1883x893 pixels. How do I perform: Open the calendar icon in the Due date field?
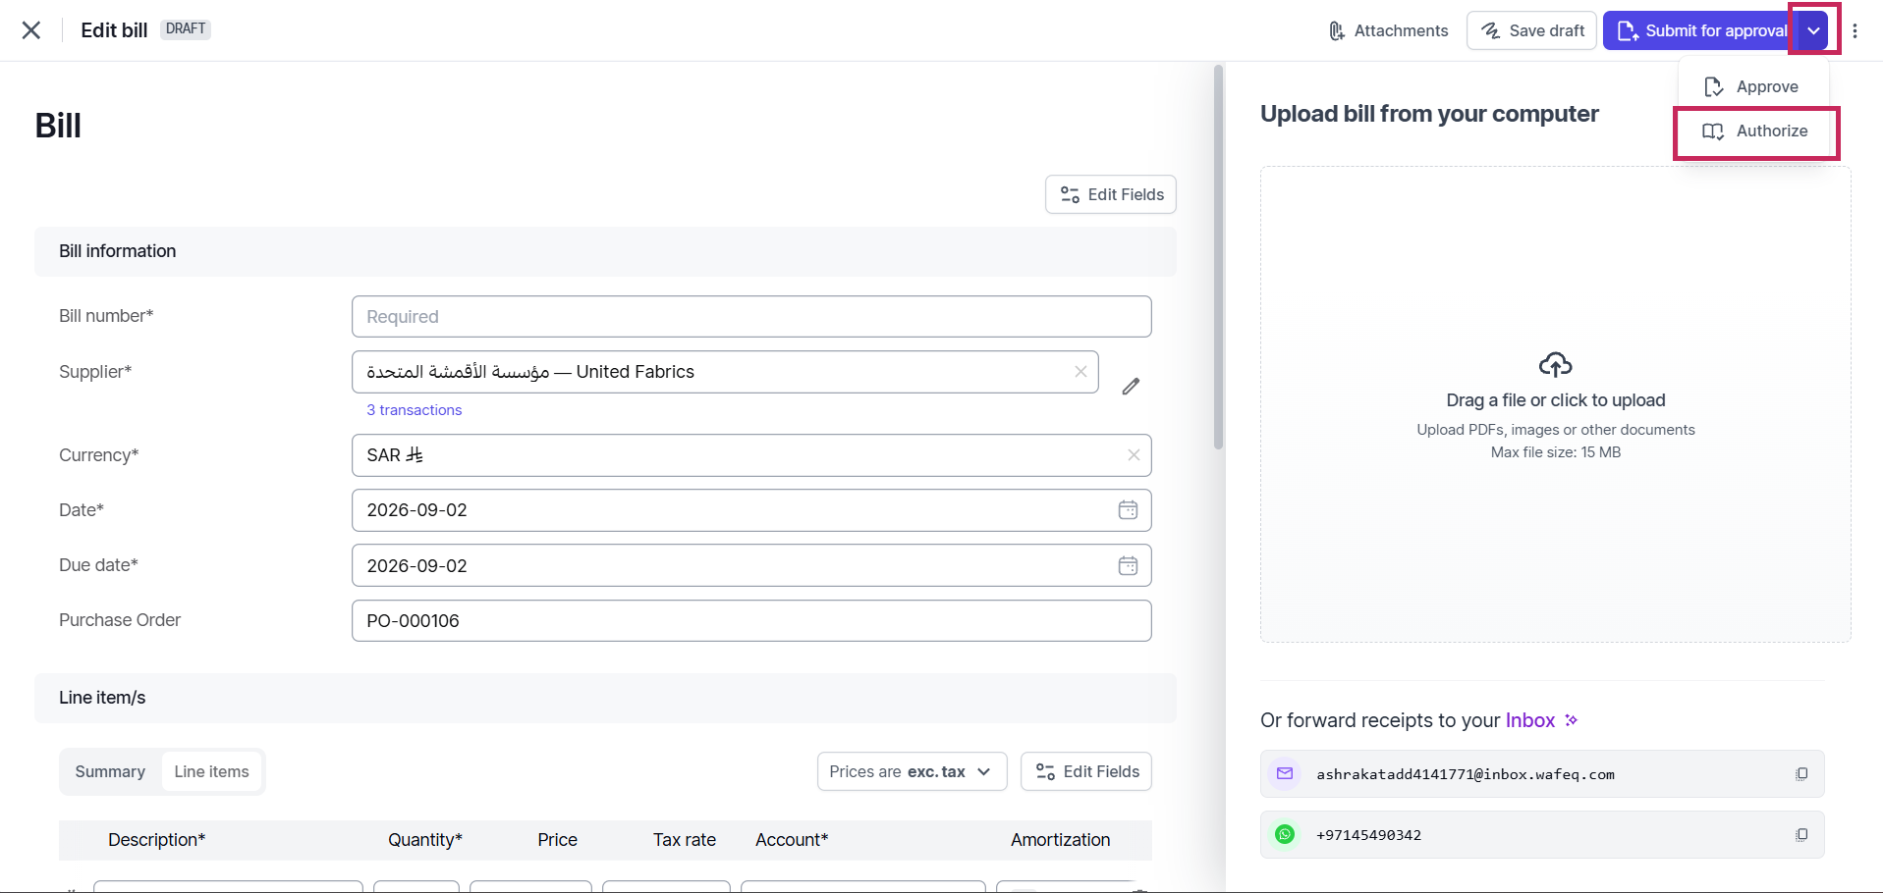coord(1128,566)
